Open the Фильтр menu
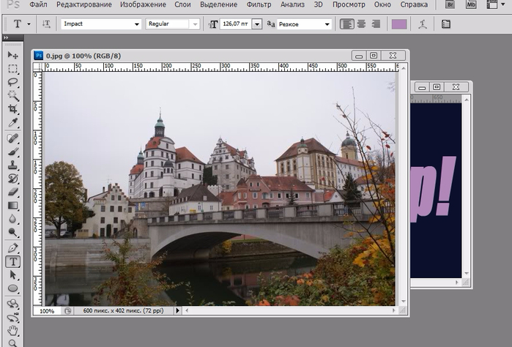512x347 pixels. click(x=259, y=5)
